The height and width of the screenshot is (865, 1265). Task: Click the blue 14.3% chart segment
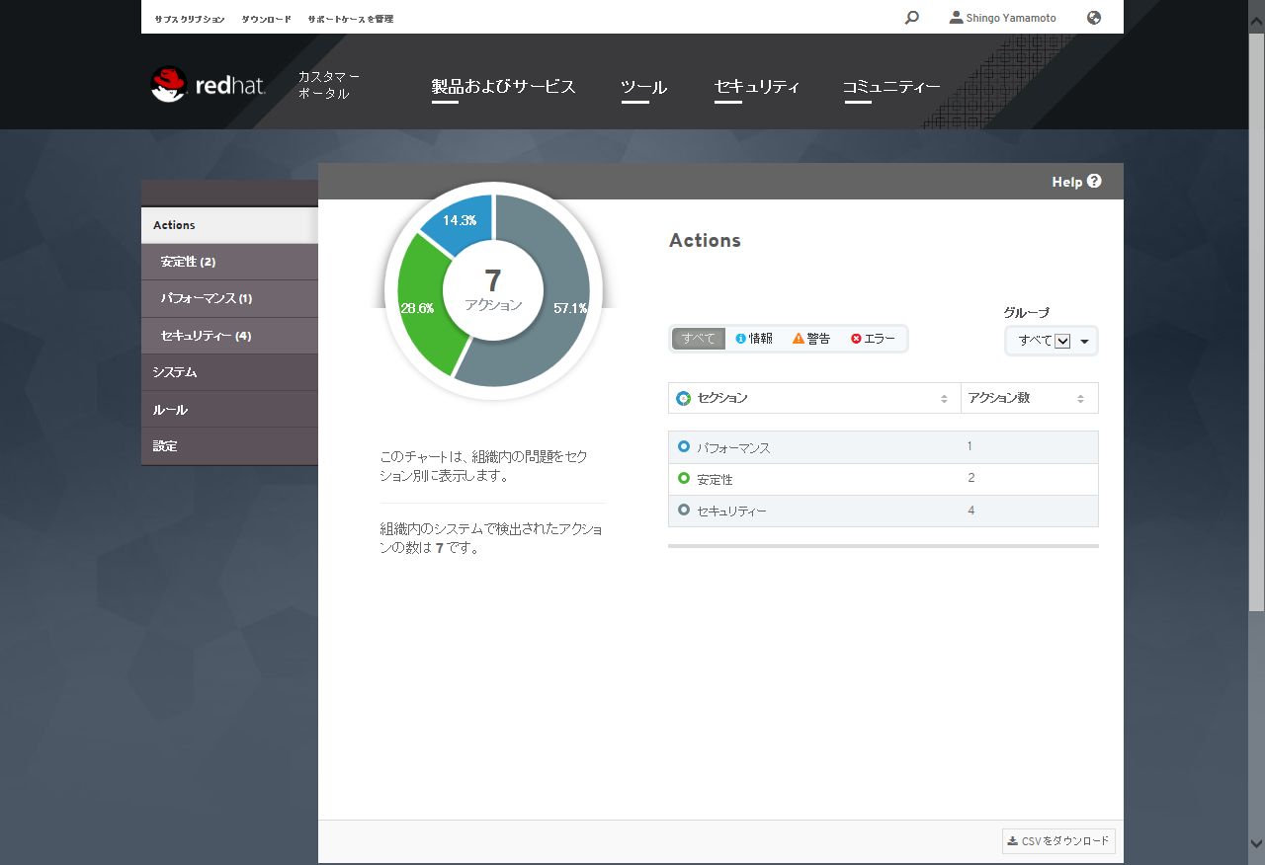[x=463, y=221]
